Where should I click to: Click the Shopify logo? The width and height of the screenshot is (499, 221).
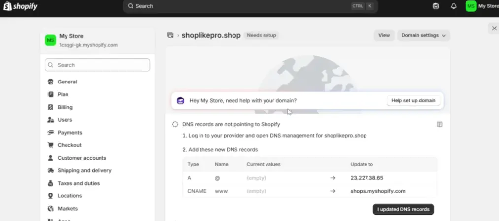20,6
